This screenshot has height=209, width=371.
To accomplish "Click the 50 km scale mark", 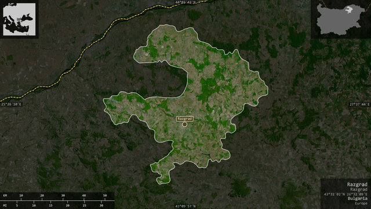I will coord(105,196).
